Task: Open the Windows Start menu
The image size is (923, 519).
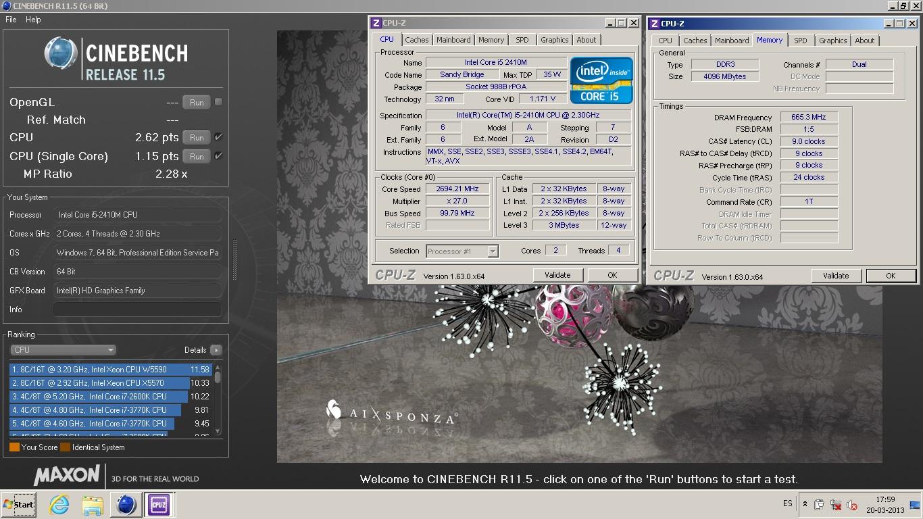Action: pyautogui.click(x=19, y=505)
